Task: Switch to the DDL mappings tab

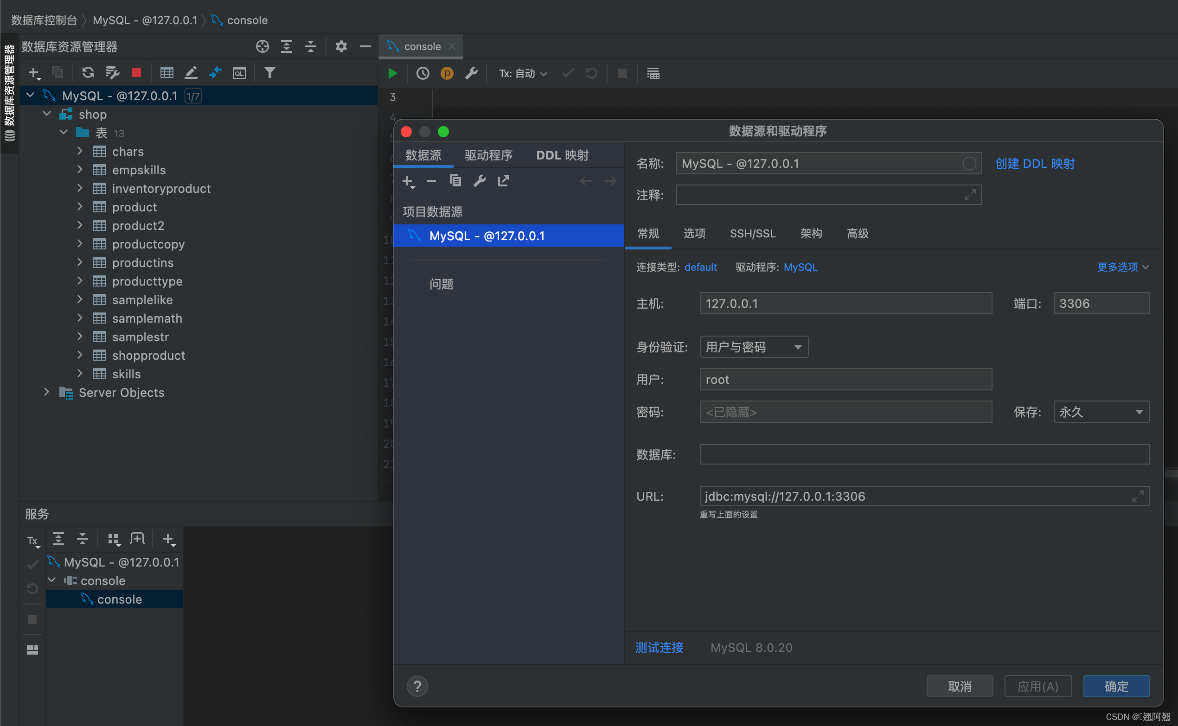Action: (x=563, y=155)
